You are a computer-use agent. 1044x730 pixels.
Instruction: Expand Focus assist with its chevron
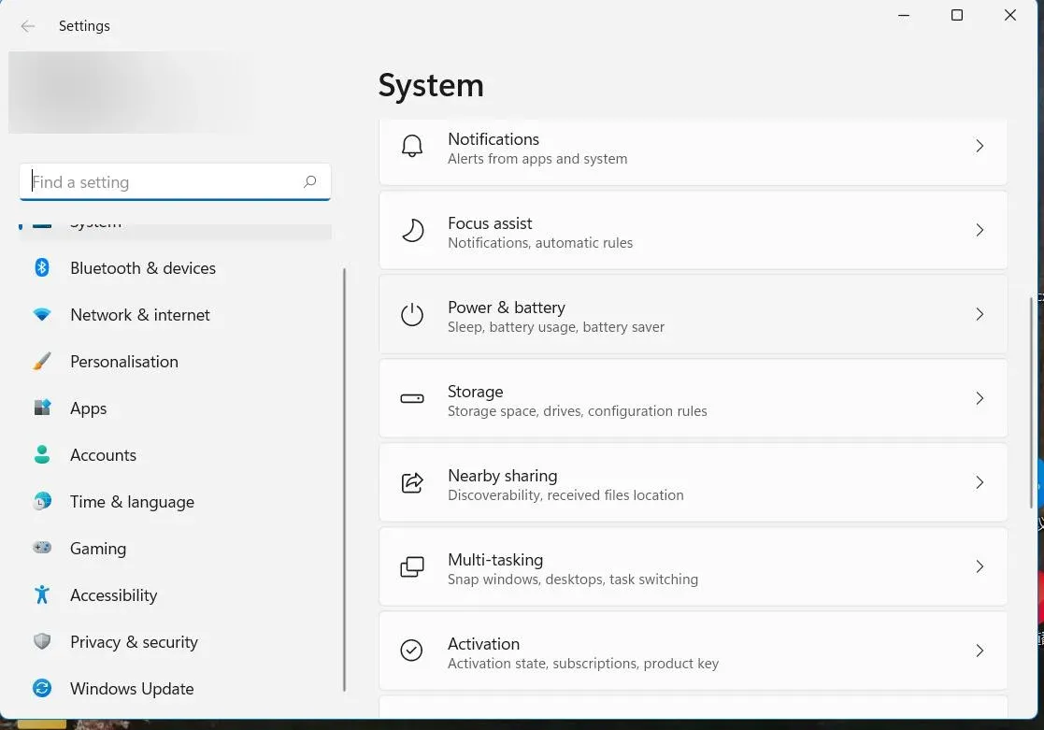click(980, 231)
